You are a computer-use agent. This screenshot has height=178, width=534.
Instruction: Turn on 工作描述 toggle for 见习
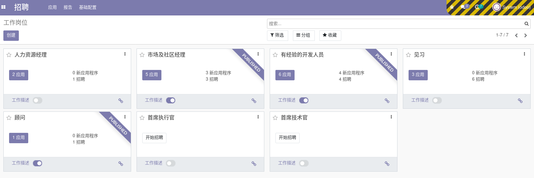click(437, 100)
